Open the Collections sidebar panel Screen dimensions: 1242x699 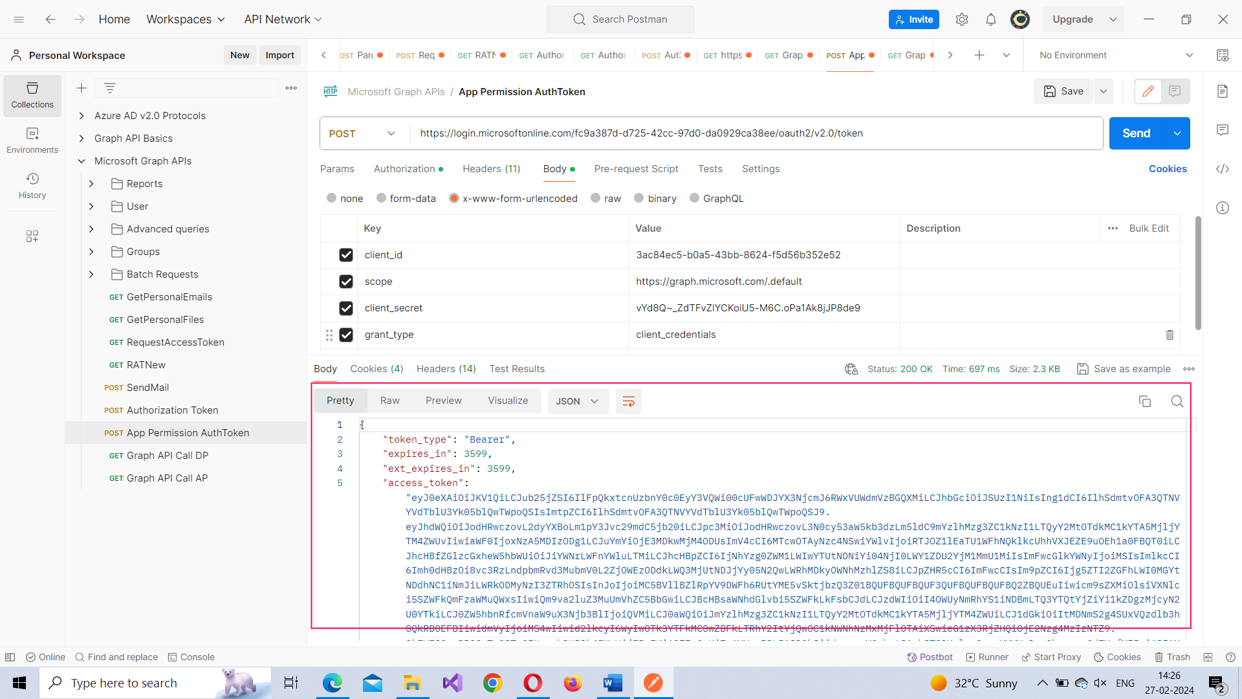coord(32,95)
